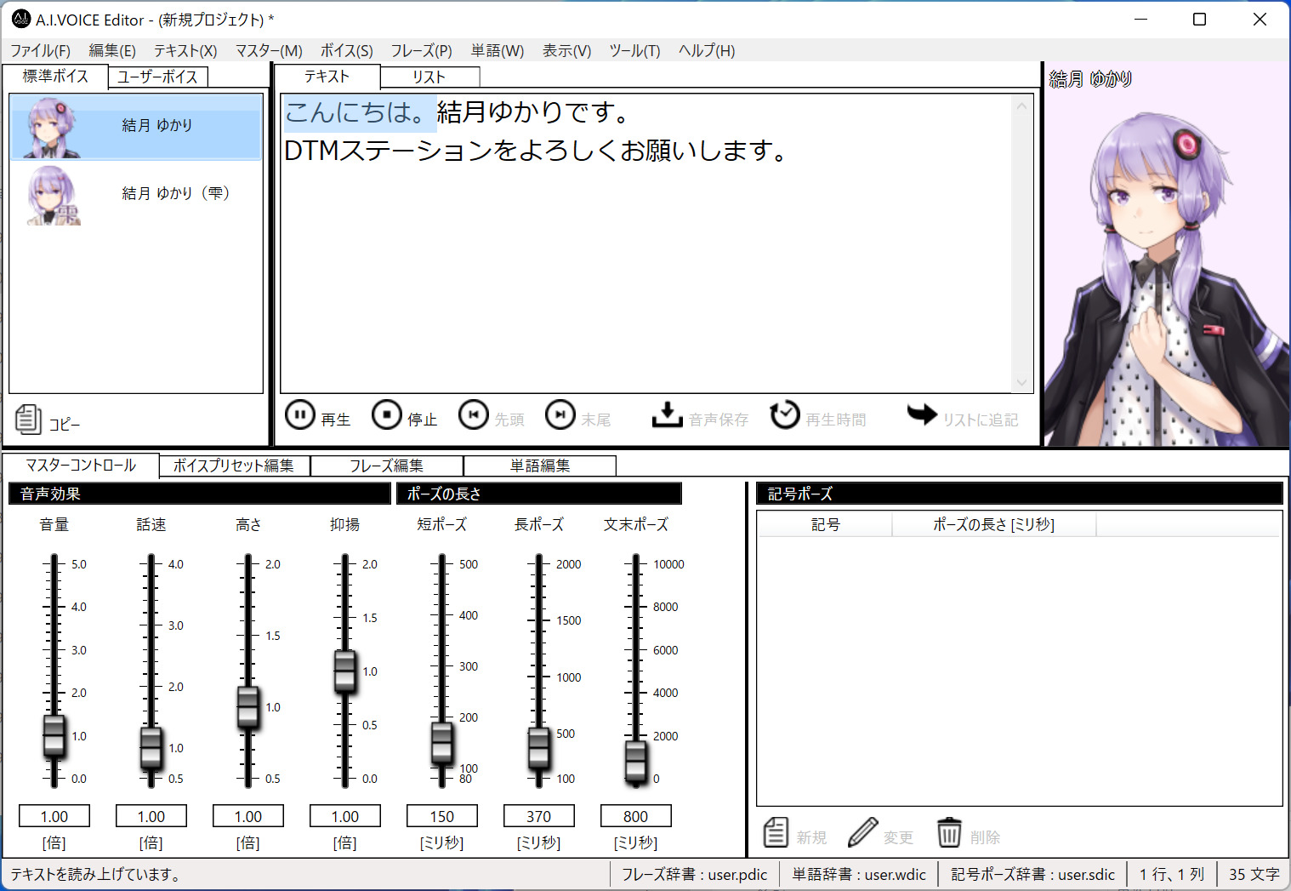Click the 1 行、1 列 status entry
1291x891 pixels.
click(x=1172, y=874)
